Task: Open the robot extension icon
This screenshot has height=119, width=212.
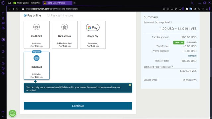Action: pos(187,9)
